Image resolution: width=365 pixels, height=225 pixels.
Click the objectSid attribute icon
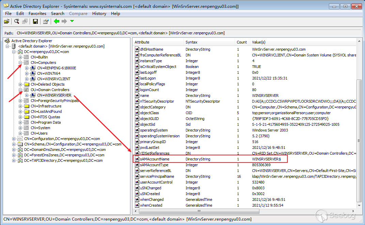click(x=137, y=124)
